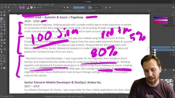Open the magenta gradient chooser swatch
175x98 pixels.
[20, 8]
